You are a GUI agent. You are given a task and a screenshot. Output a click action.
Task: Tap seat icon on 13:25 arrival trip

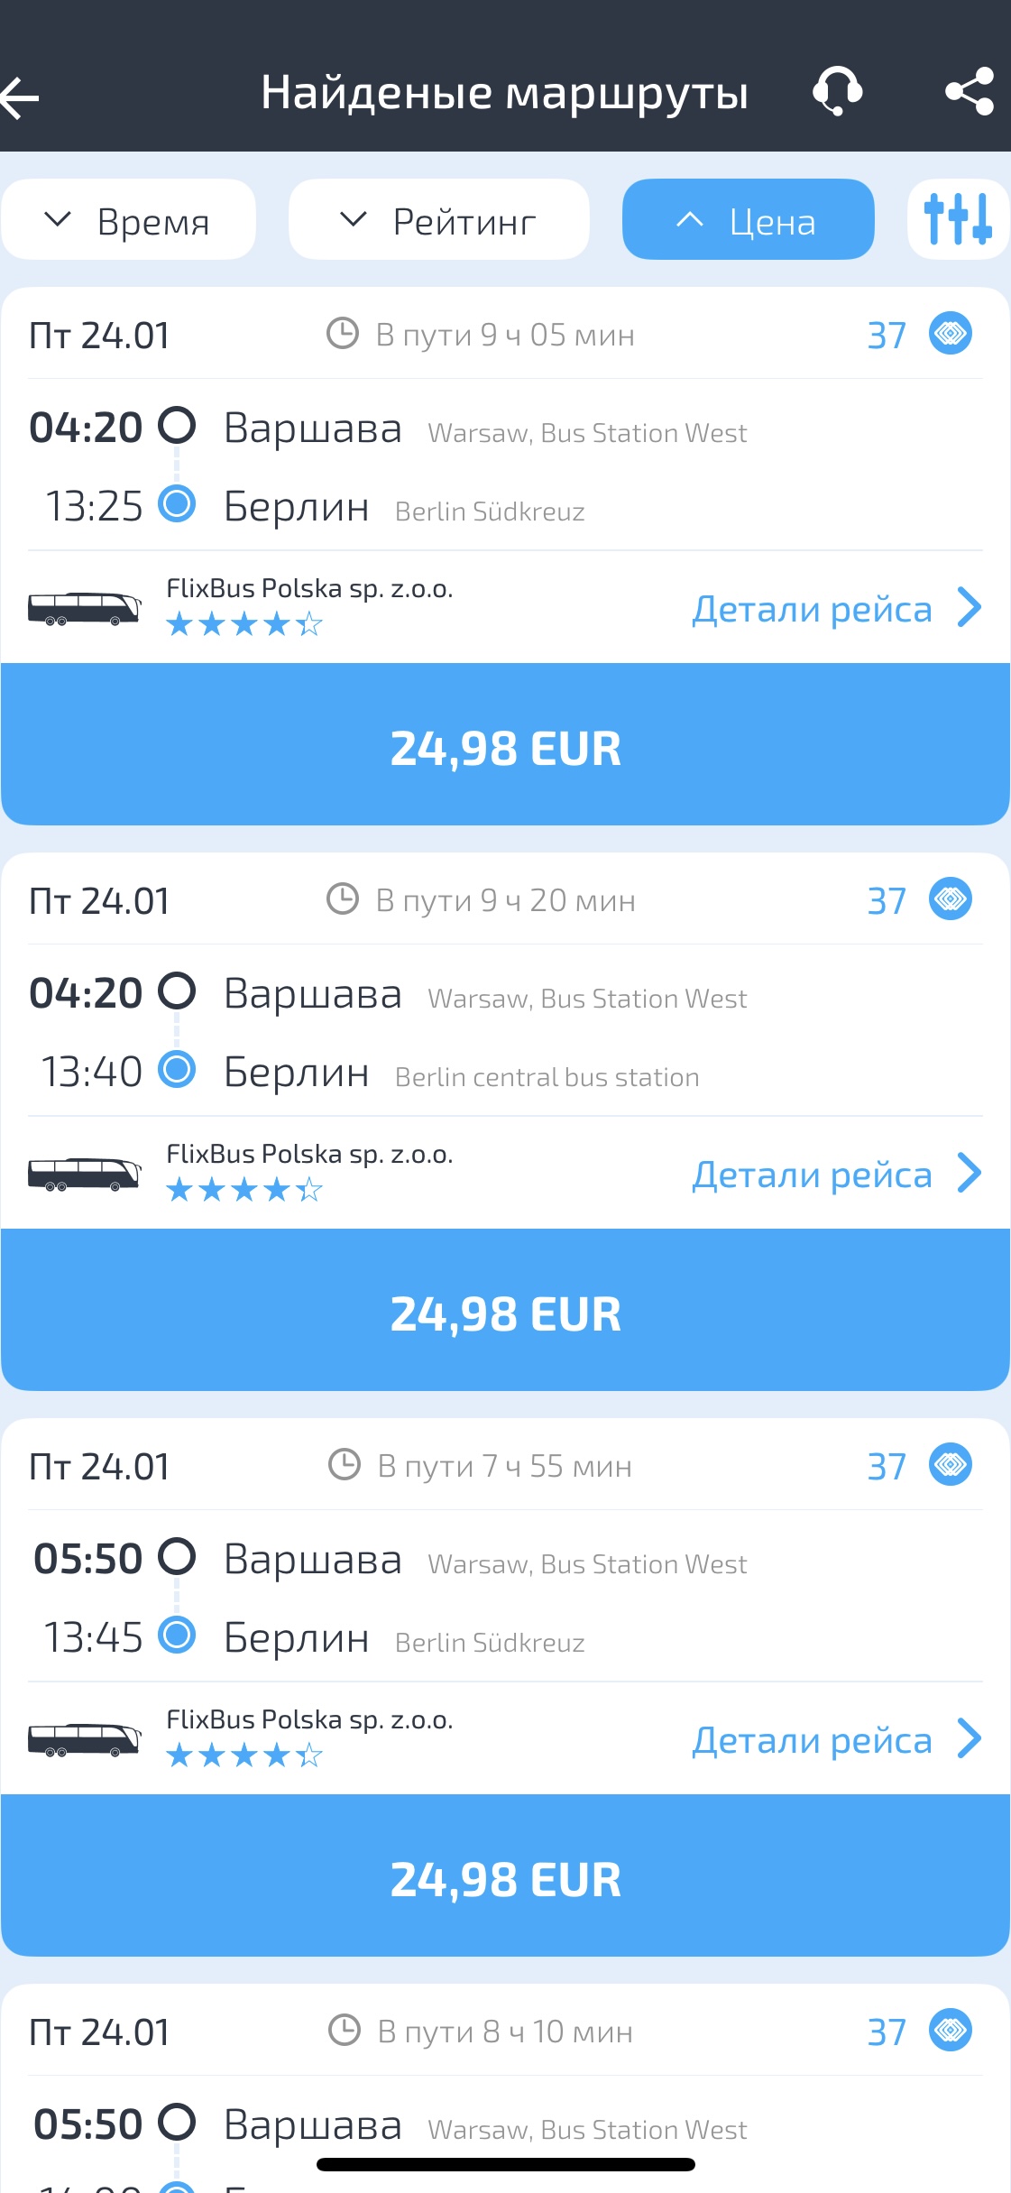950,334
